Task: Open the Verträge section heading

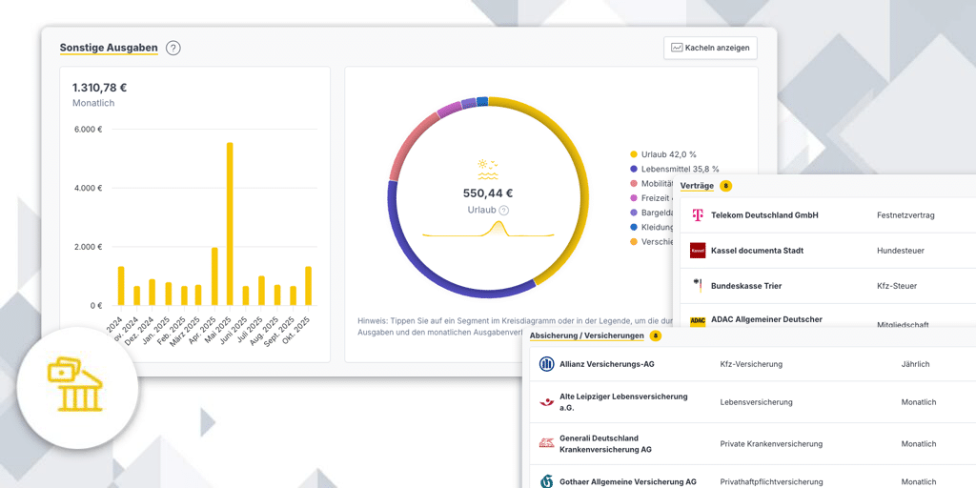Action: [697, 185]
